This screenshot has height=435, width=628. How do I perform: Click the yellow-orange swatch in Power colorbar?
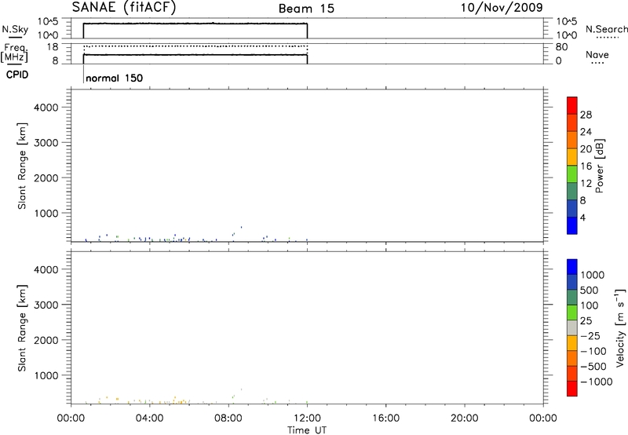point(572,156)
